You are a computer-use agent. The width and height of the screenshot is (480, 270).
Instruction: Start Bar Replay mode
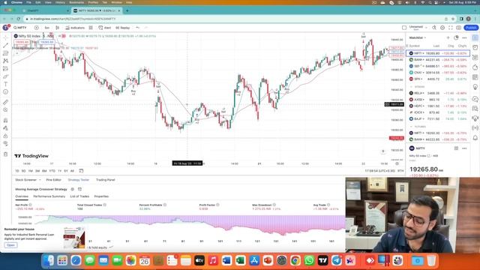(x=123, y=28)
